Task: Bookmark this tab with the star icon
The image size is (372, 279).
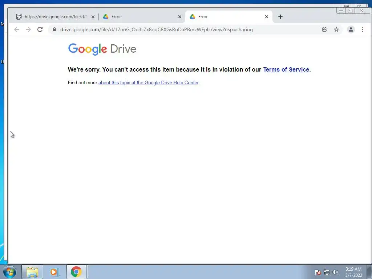Action: click(336, 29)
